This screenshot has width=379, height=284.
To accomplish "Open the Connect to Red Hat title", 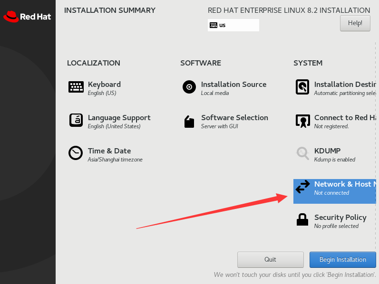I will click(345, 118).
